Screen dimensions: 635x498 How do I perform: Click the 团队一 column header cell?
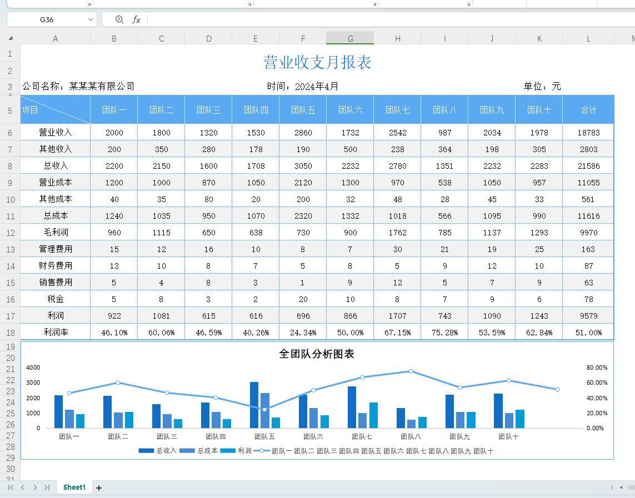pos(114,110)
